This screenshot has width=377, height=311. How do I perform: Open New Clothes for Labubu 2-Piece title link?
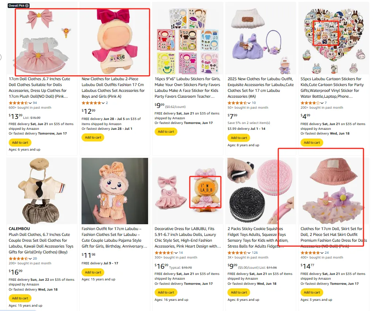pyautogui.click(x=113, y=88)
